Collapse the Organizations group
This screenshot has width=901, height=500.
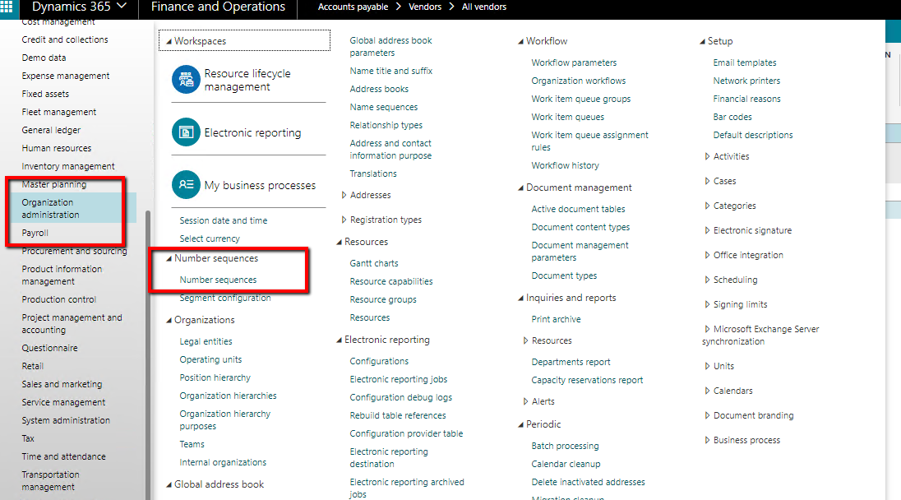click(x=169, y=320)
